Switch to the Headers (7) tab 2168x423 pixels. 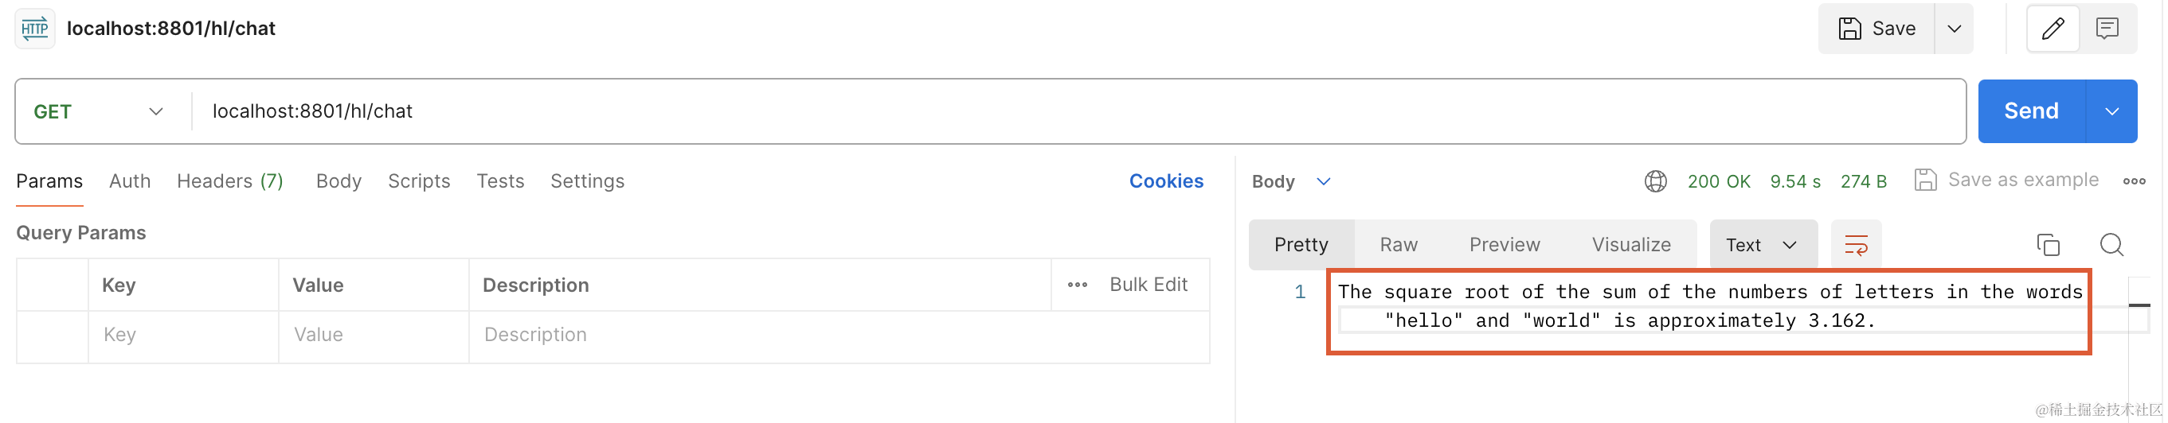(229, 180)
